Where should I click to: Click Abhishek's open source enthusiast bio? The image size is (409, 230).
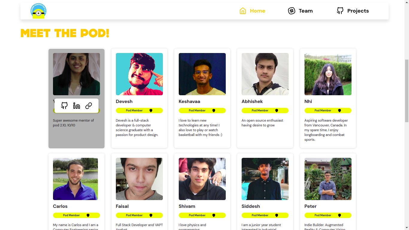(x=262, y=123)
